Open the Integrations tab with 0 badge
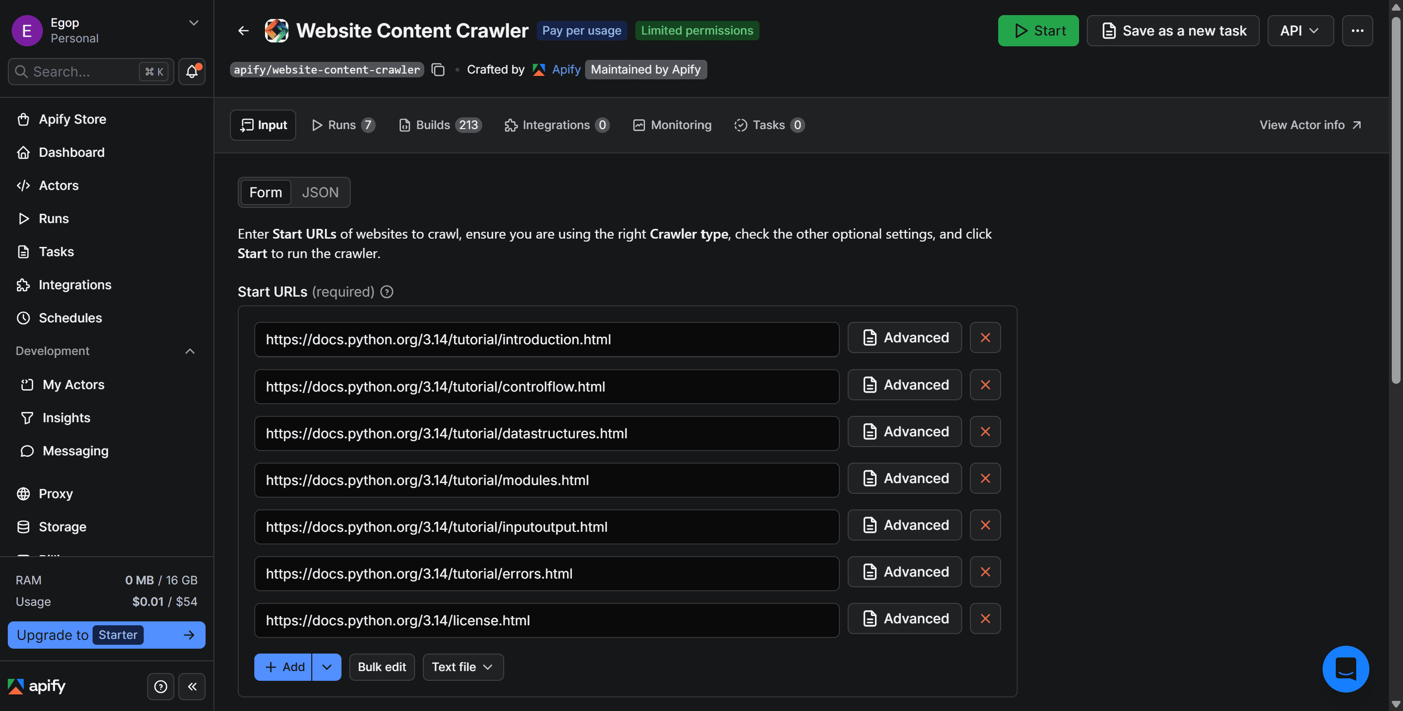The height and width of the screenshot is (711, 1403). [557, 125]
